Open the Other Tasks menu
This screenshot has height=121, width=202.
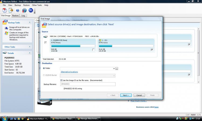click(37, 5)
